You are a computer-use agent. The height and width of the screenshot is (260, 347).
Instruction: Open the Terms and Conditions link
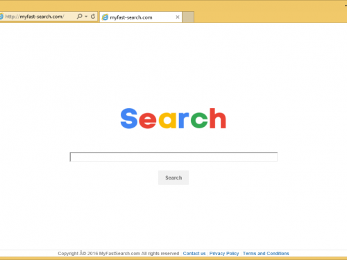click(266, 254)
